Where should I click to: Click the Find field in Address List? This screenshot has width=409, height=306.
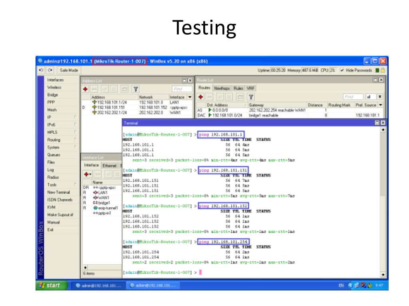tap(182, 89)
